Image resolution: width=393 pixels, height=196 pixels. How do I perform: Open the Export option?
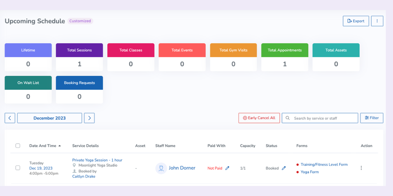click(356, 21)
